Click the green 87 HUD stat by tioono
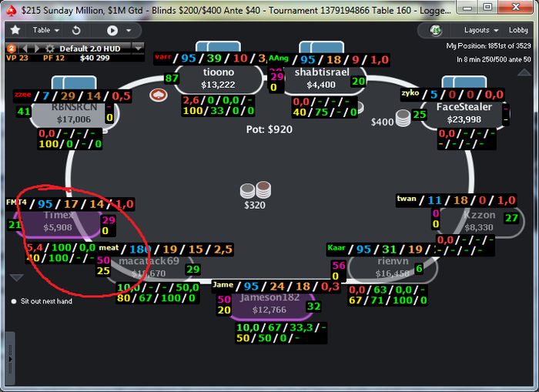 [x=172, y=79]
